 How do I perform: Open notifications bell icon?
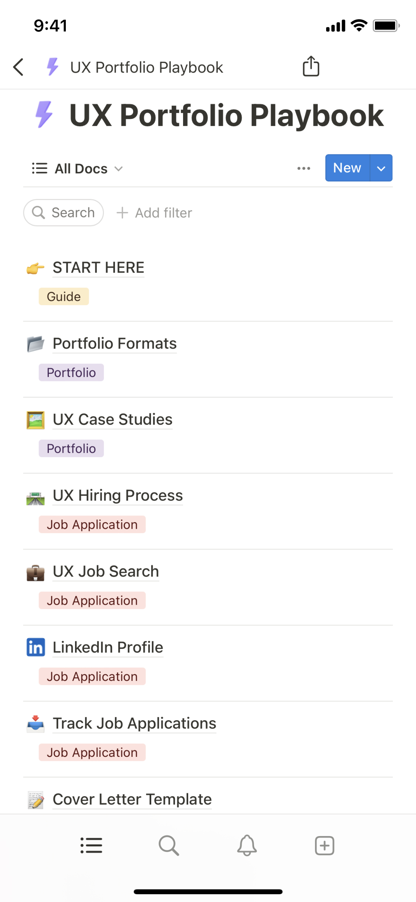pos(247,845)
